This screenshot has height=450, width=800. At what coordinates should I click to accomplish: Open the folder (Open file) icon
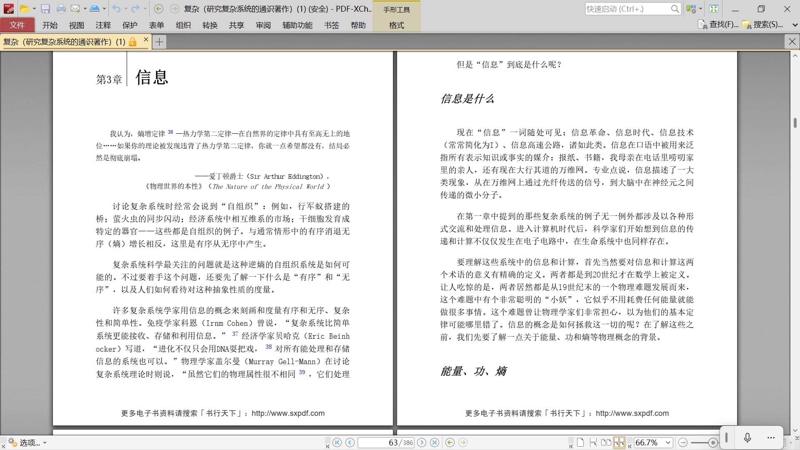coord(25,9)
